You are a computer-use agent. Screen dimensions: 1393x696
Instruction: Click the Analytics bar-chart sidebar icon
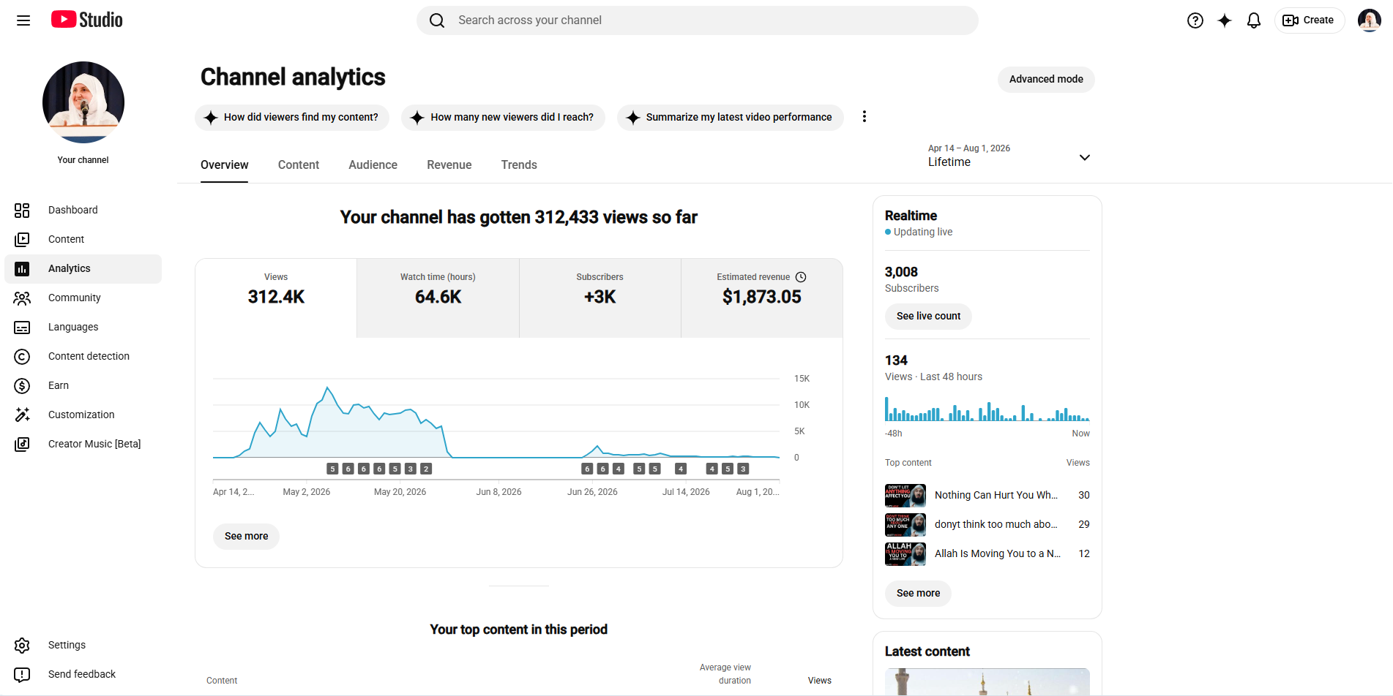(x=22, y=269)
